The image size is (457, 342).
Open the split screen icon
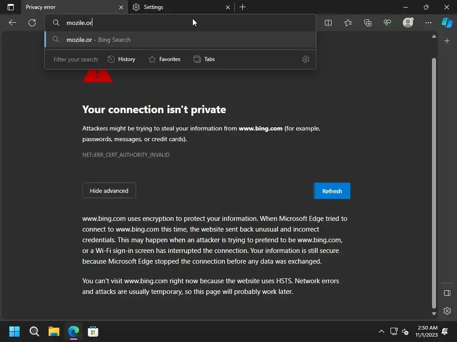[328, 23]
